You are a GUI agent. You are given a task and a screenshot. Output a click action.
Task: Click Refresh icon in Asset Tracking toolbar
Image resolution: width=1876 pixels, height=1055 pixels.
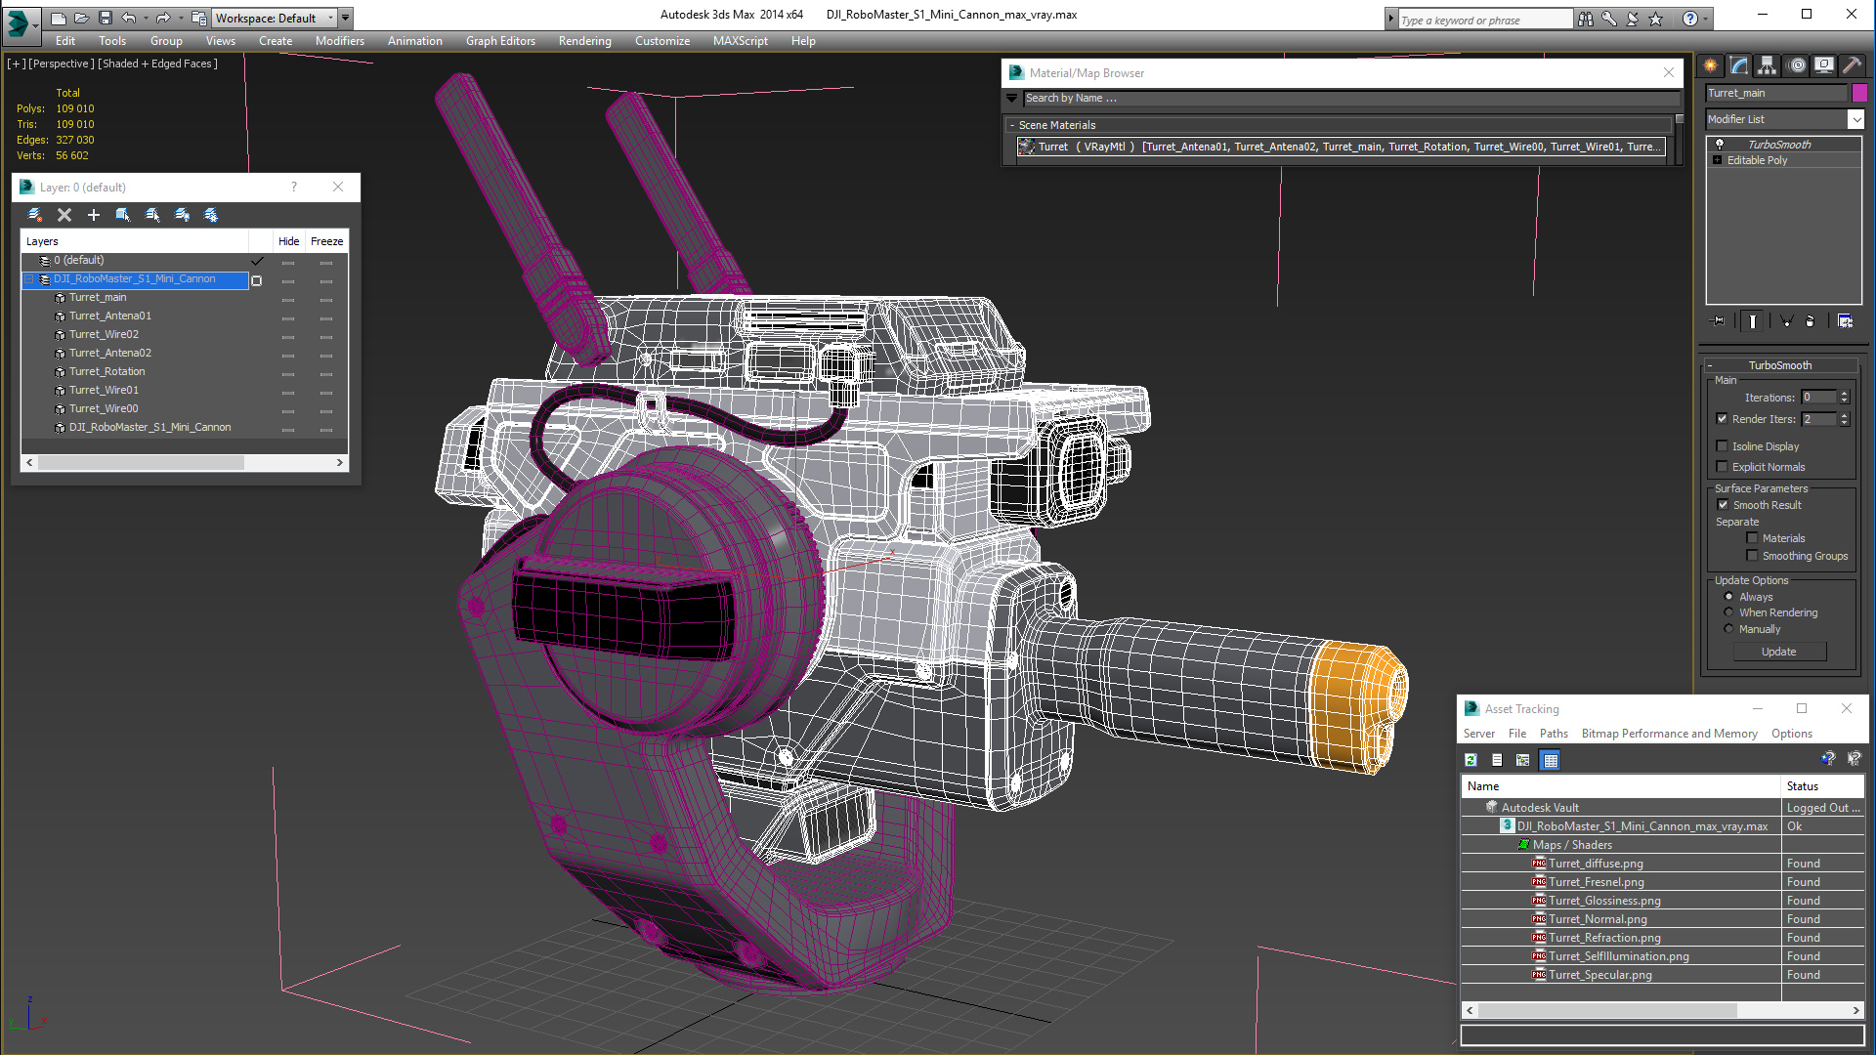click(1471, 760)
